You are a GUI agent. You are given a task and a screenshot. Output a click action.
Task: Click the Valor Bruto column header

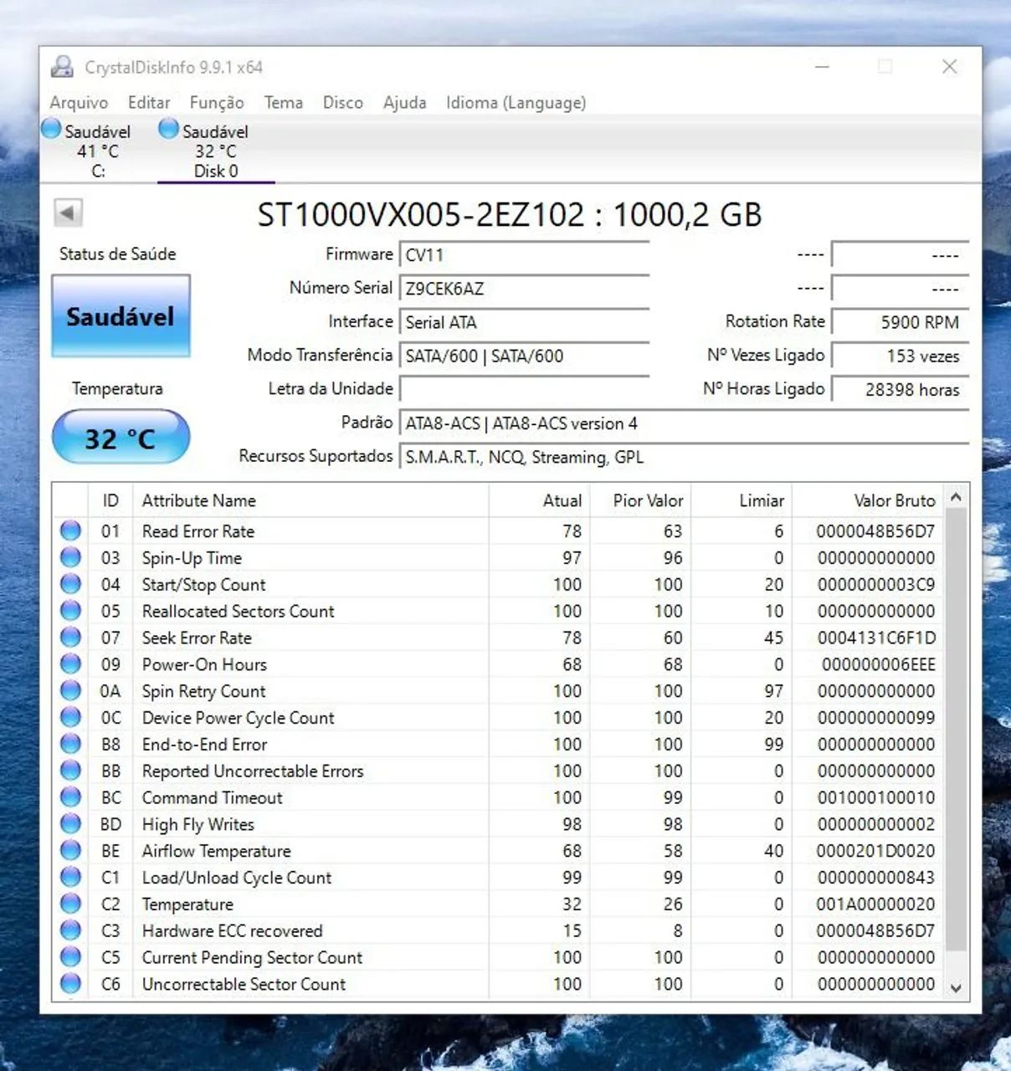[x=869, y=500]
